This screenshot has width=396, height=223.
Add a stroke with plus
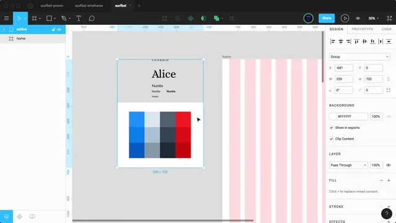389,206
